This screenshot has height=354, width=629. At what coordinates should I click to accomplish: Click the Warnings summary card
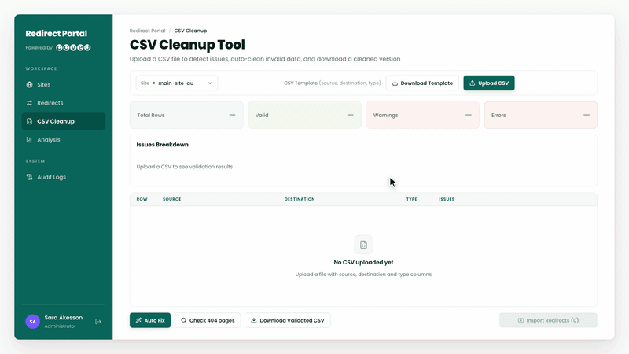pos(422,115)
